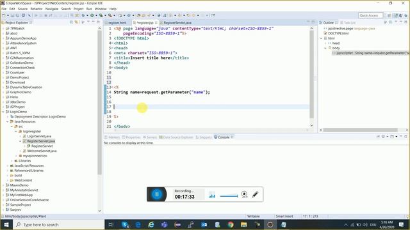Open the Window menu
The width and height of the screenshot is (410, 230).
click(101, 9)
